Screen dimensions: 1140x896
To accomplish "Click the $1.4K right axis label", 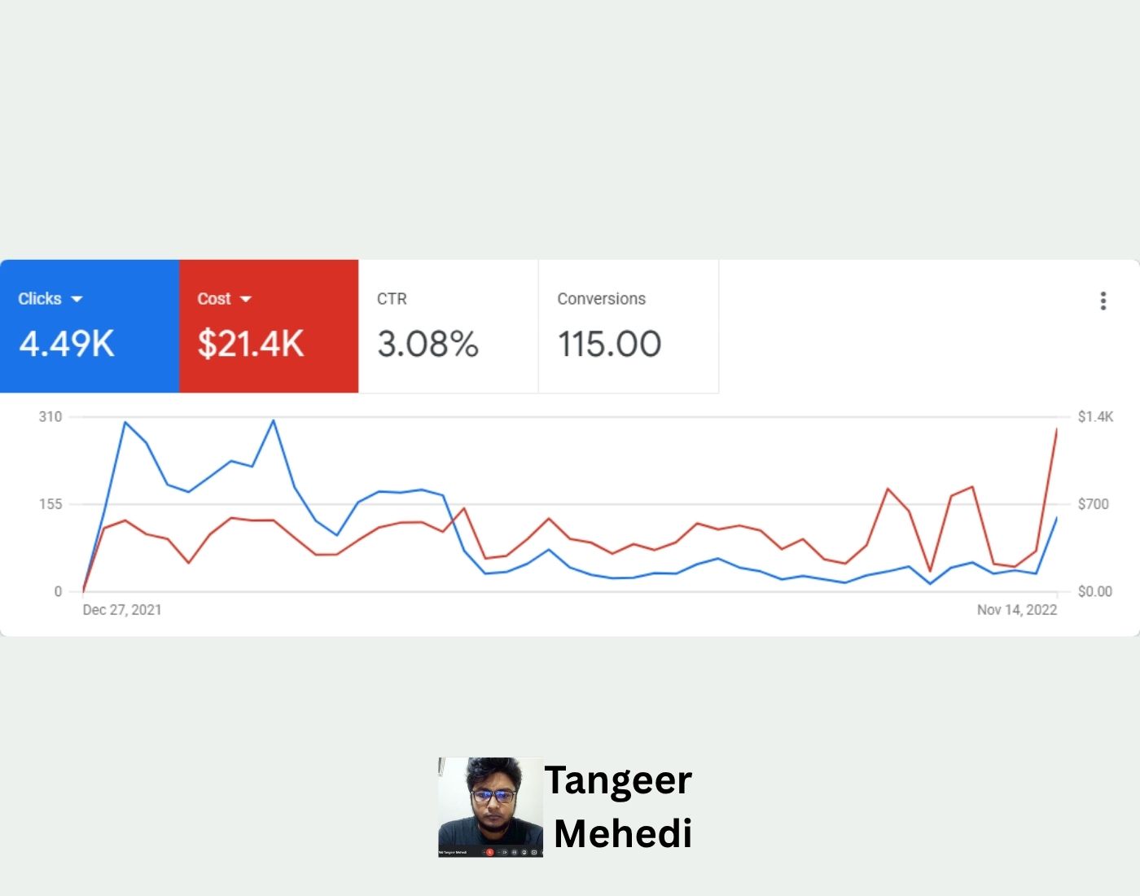I will 1095,417.
